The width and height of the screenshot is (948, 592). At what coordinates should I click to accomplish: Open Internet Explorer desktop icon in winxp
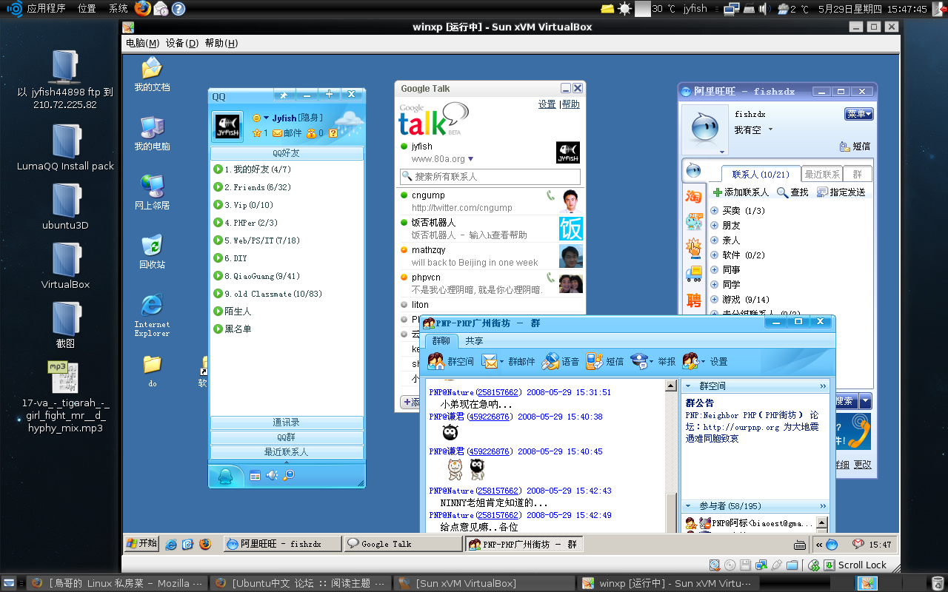[152, 315]
